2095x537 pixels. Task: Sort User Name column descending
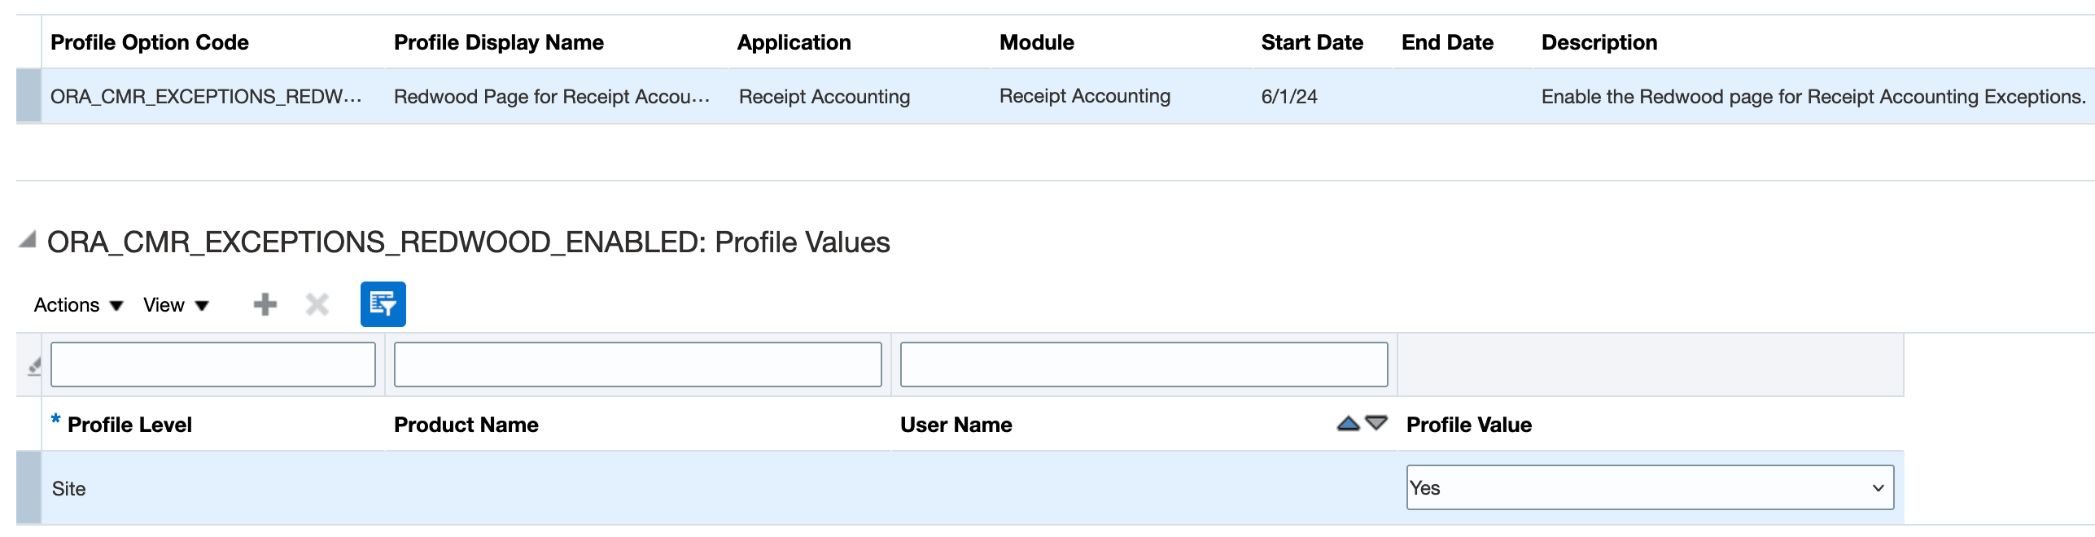click(x=1376, y=424)
